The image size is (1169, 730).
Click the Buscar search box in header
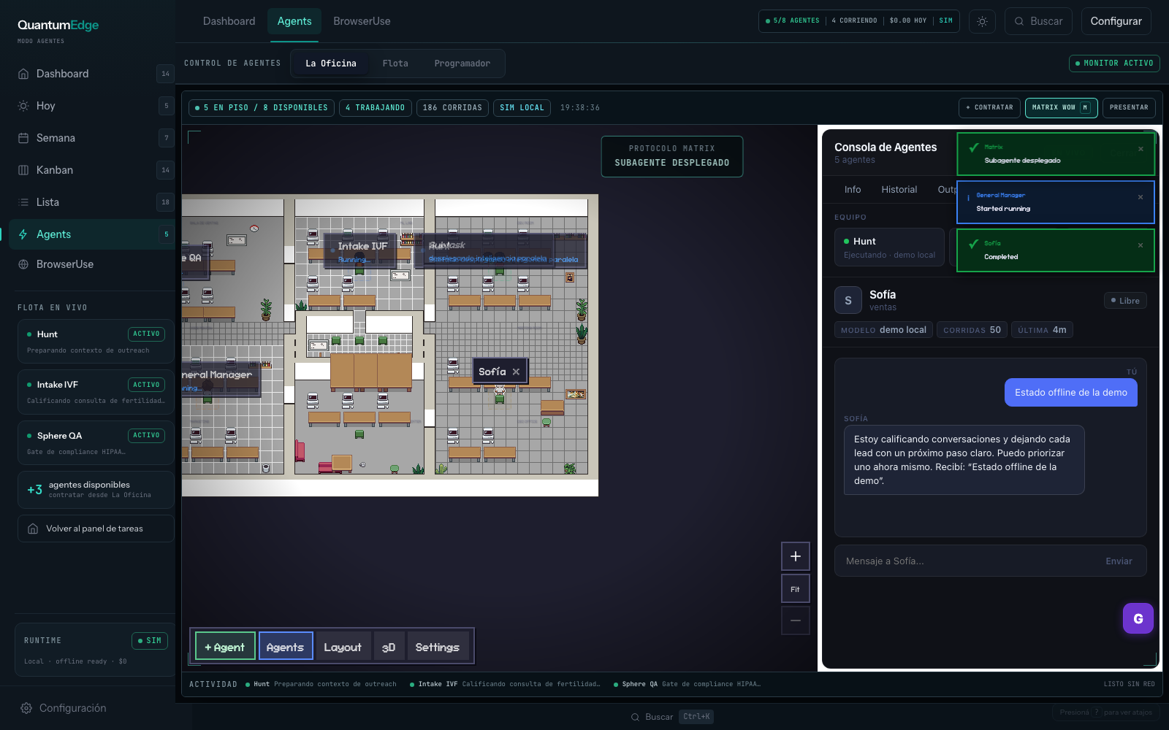[x=1038, y=21]
